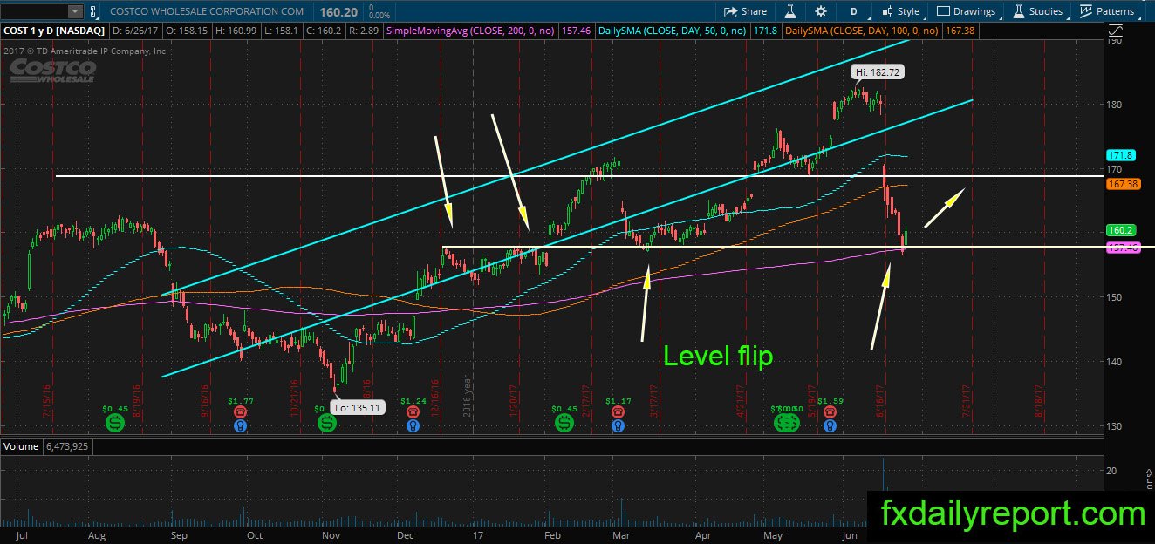Click the menu icon beside the symbol box
This screenshot has height=544, width=1155.
(94, 11)
